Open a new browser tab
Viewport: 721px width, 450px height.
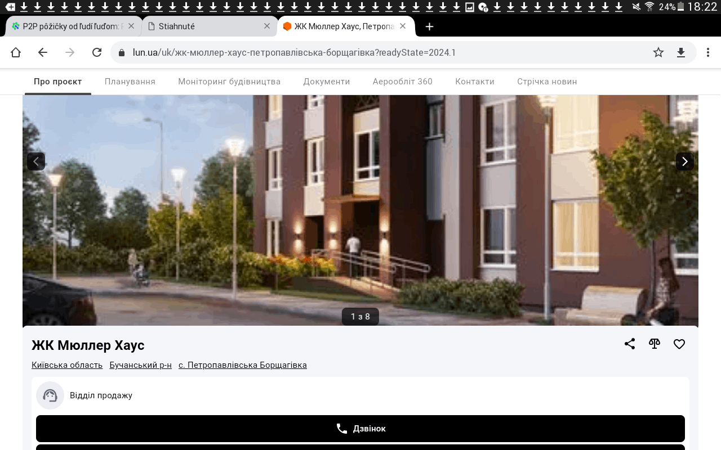coord(429,26)
